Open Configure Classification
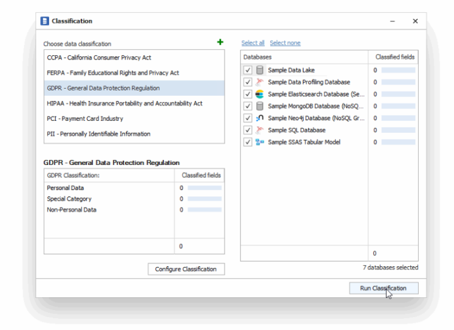The width and height of the screenshot is (454, 330). click(x=186, y=269)
